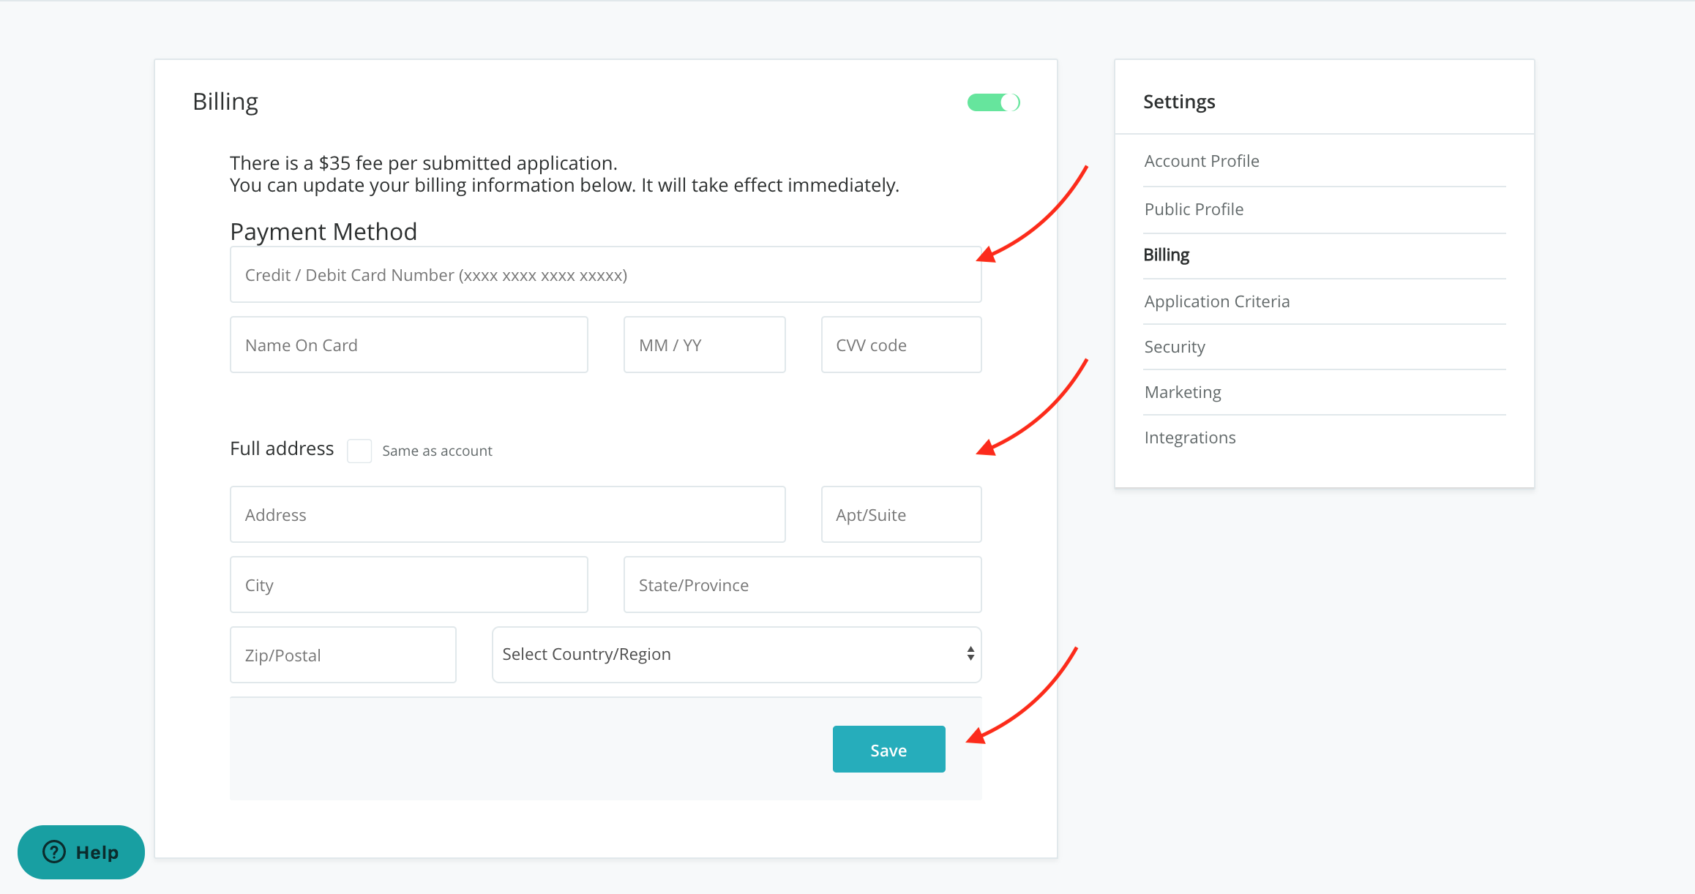Viewport: 1695px width, 894px height.
Task: Toggle the Billing switch off
Action: [x=993, y=102]
